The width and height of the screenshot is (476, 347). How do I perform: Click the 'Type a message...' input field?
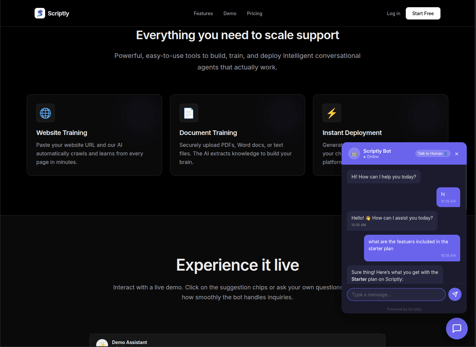pyautogui.click(x=396, y=295)
